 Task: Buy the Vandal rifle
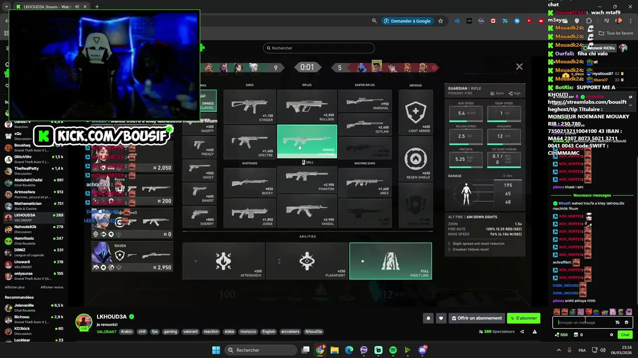pyautogui.click(x=307, y=211)
